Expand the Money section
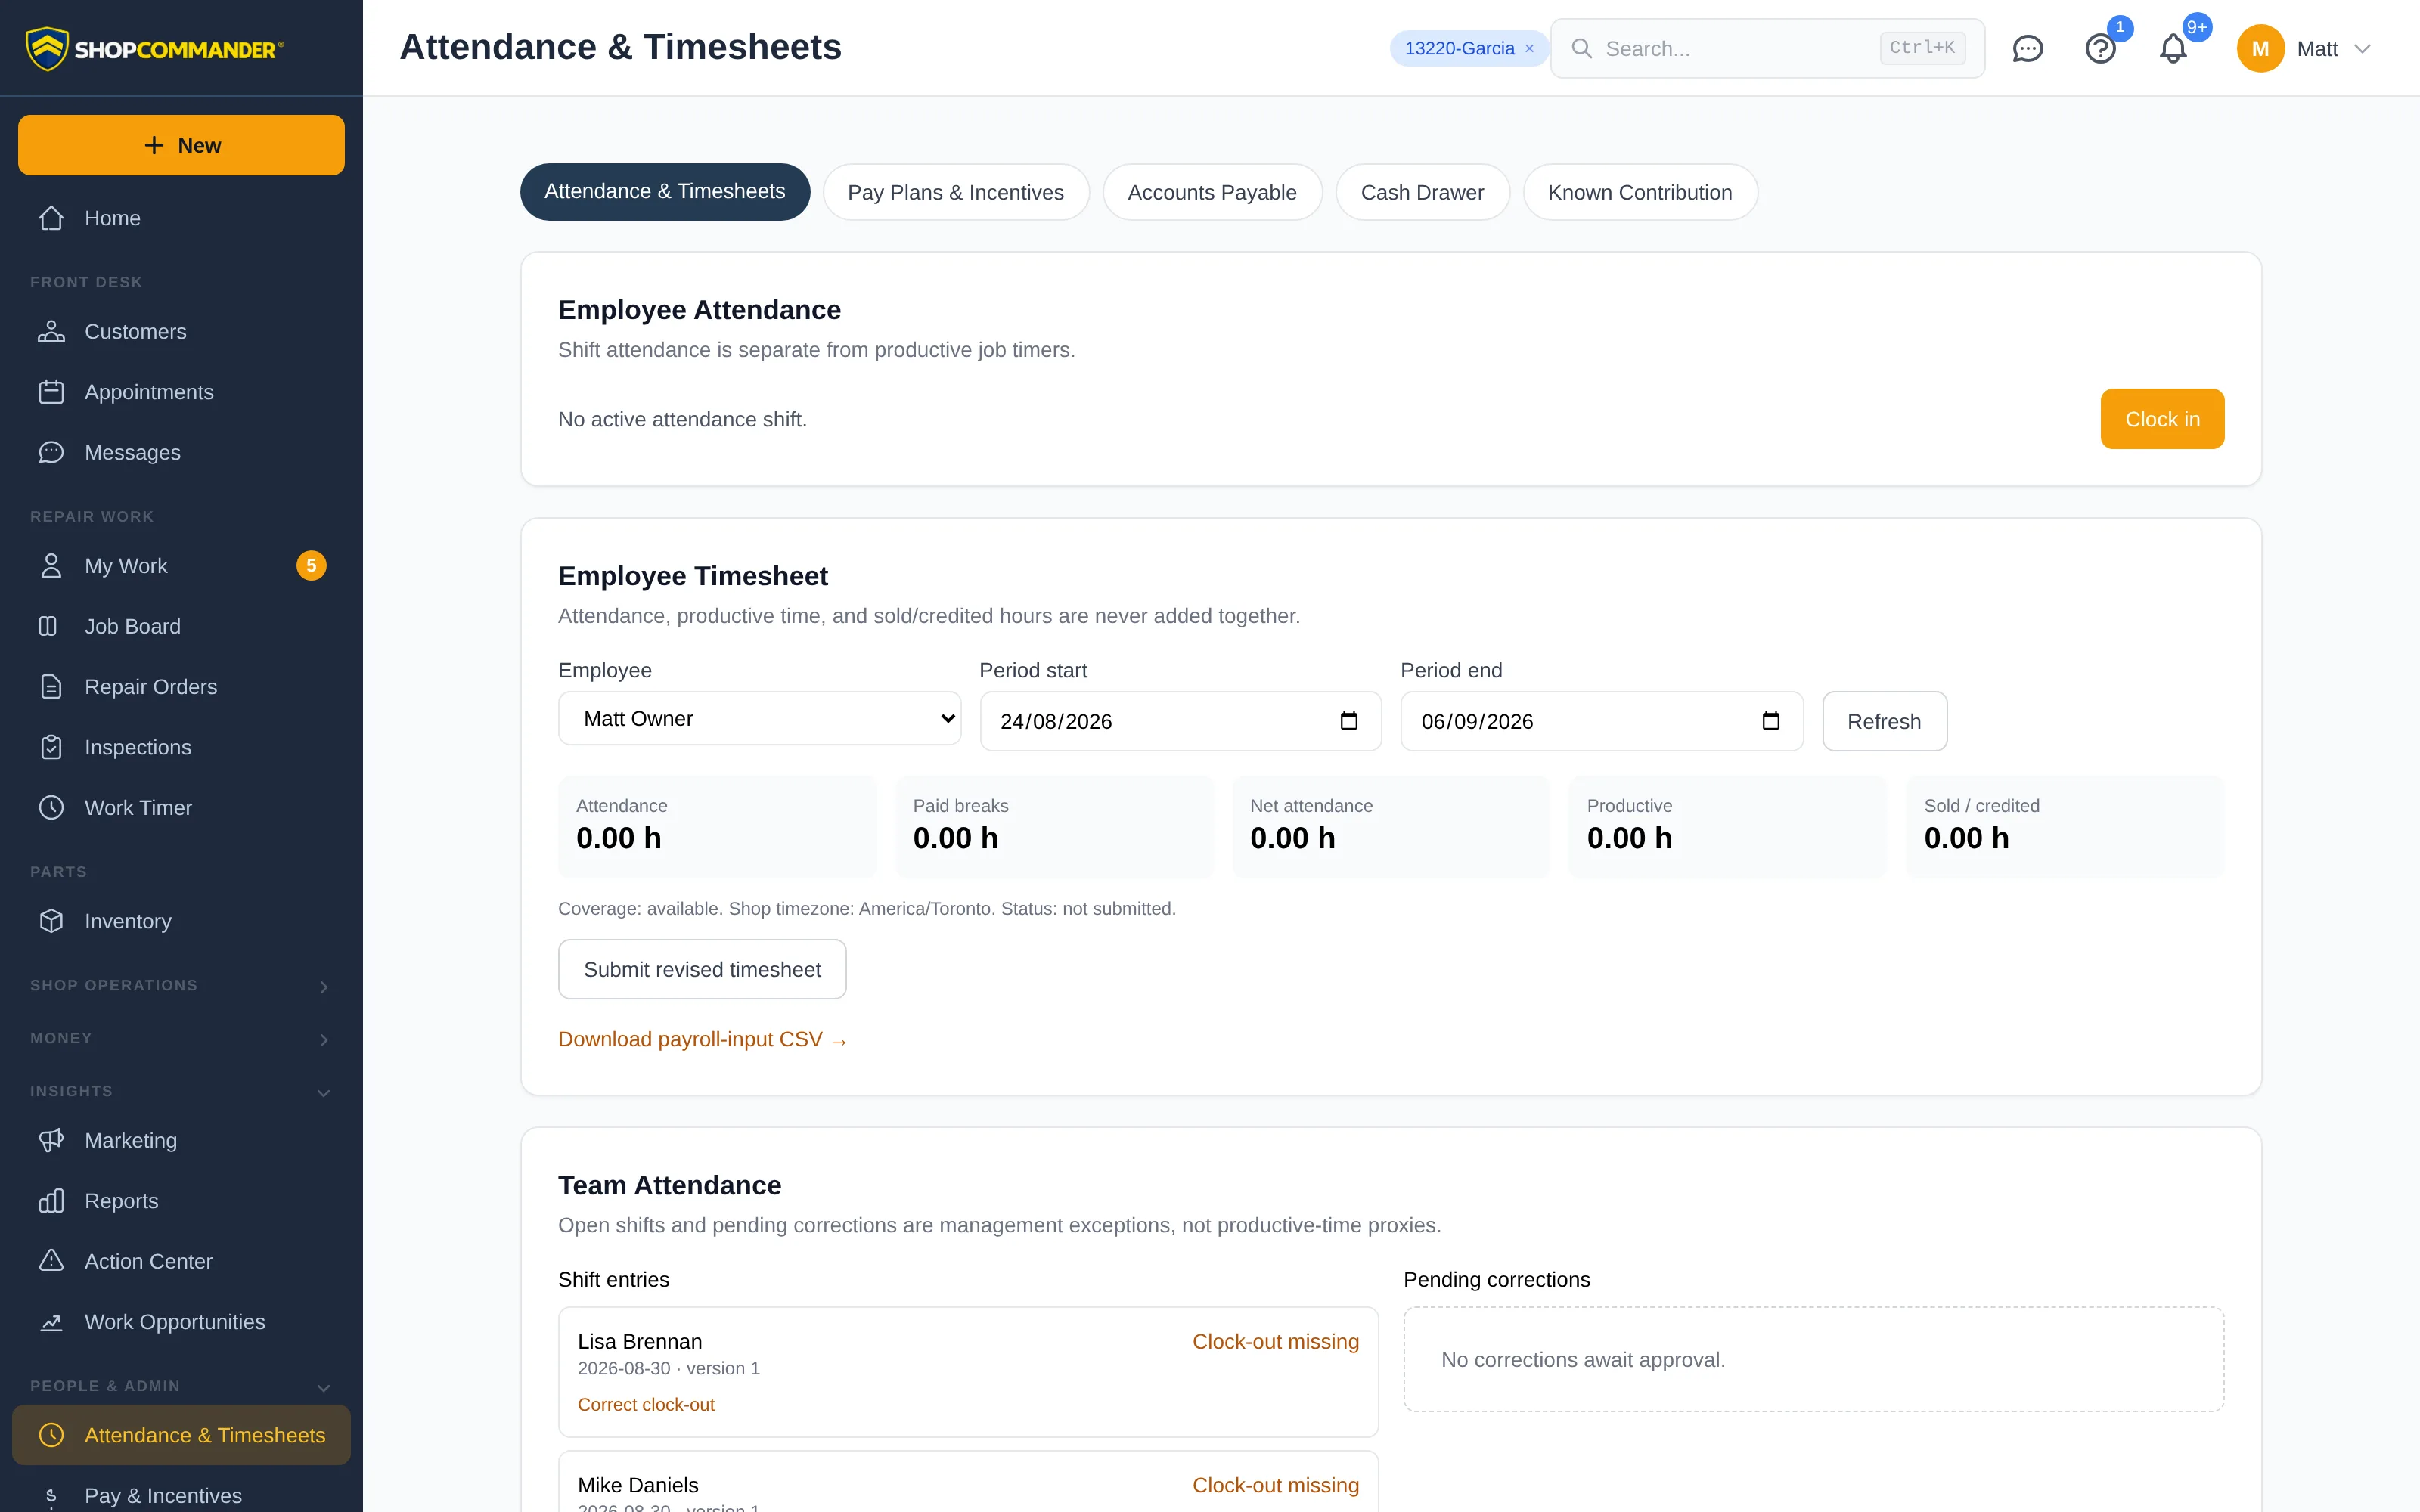The image size is (2420, 1512). click(x=181, y=1038)
